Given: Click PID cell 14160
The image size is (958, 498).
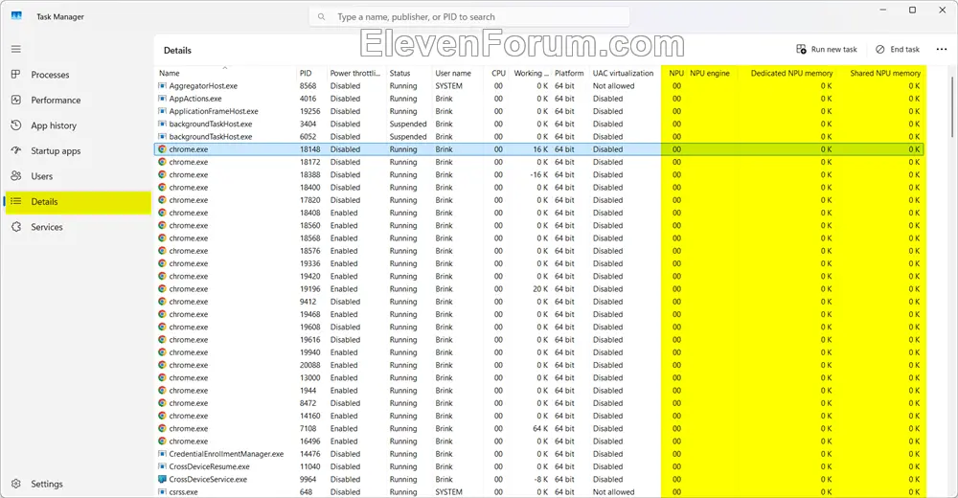Looking at the screenshot, I should click(x=309, y=417).
